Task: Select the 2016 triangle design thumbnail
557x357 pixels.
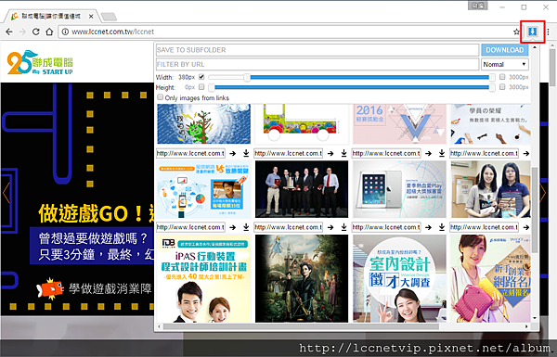Action: 399,124
